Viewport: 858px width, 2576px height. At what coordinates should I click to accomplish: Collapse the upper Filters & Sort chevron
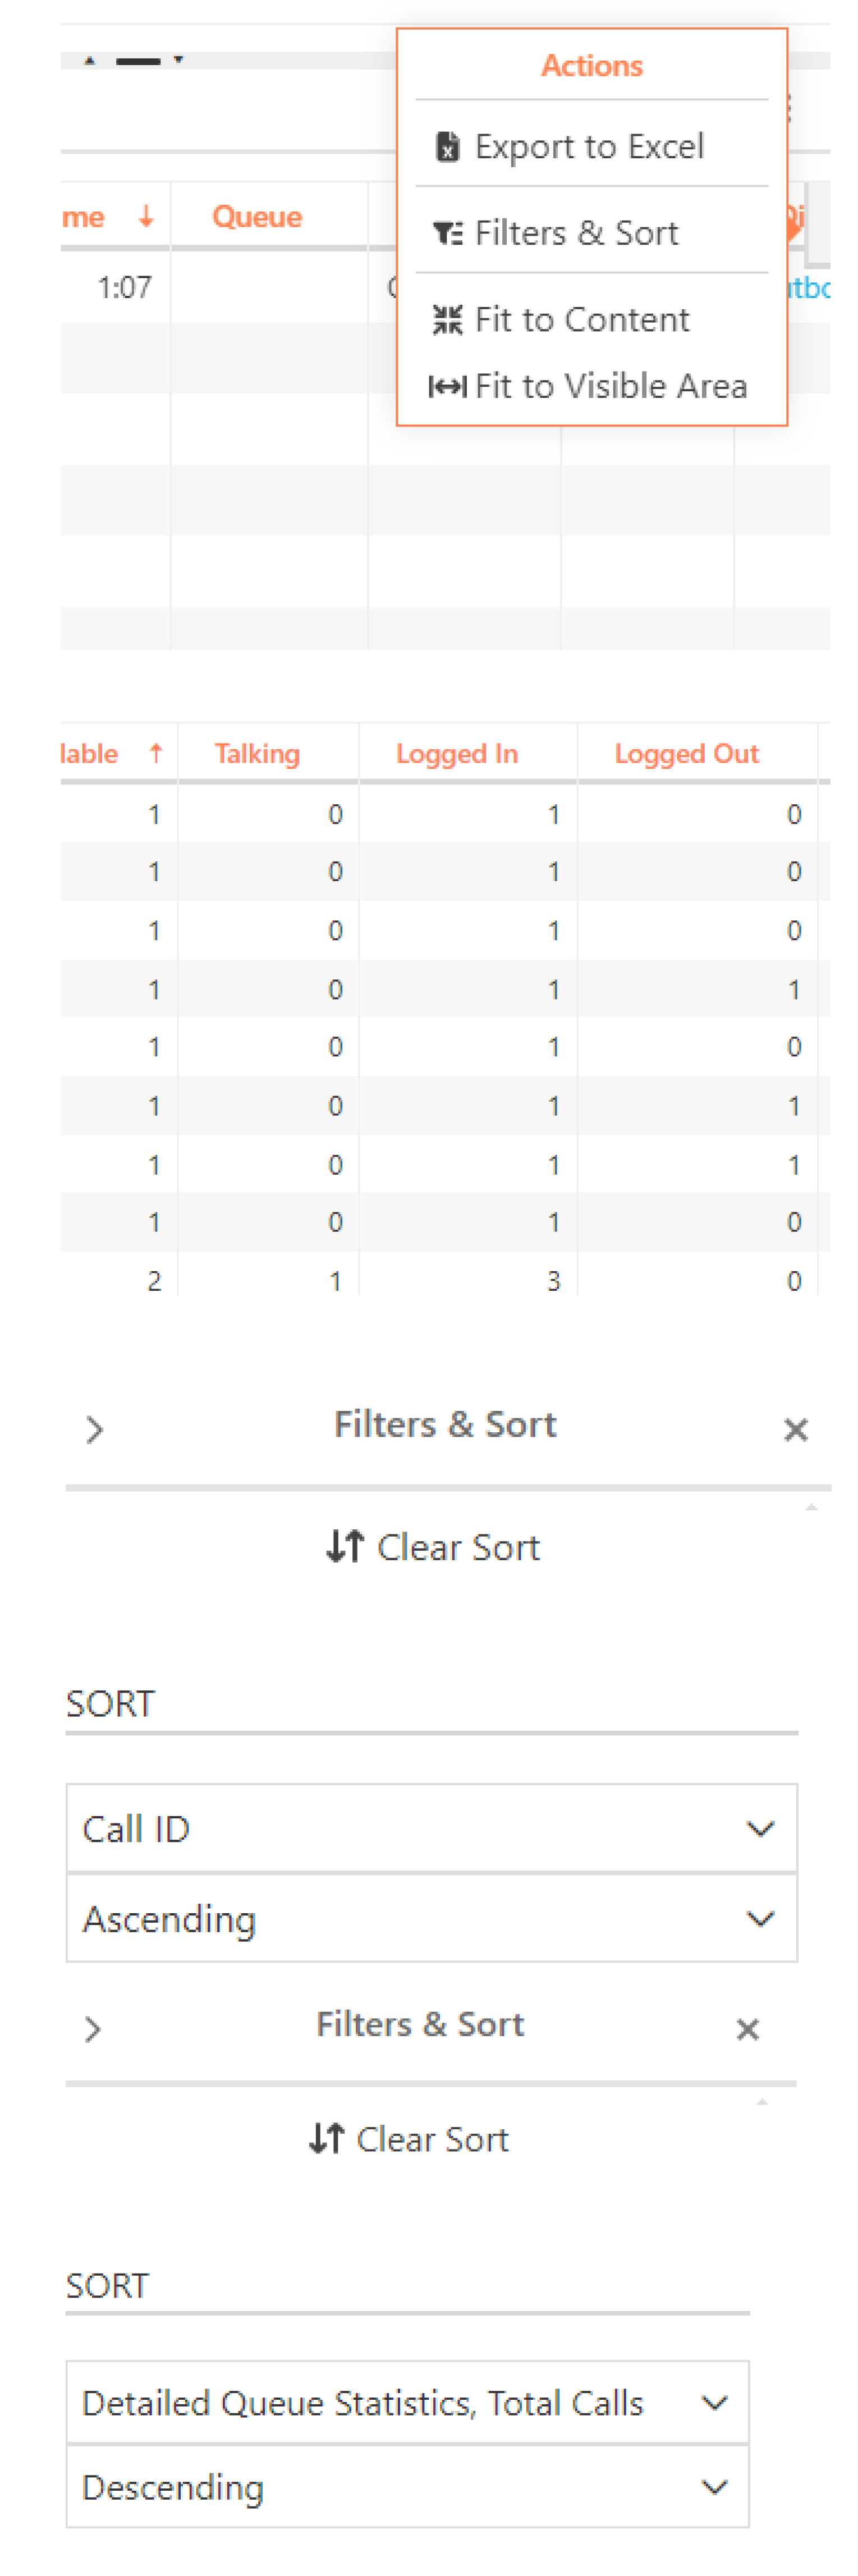(x=94, y=1430)
